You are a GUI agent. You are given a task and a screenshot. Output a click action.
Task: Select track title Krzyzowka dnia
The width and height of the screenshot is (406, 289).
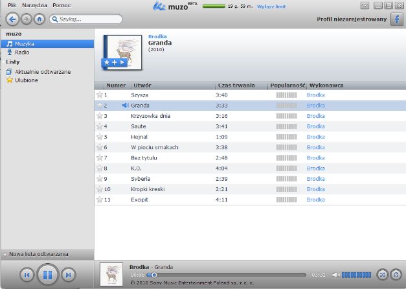click(150, 116)
